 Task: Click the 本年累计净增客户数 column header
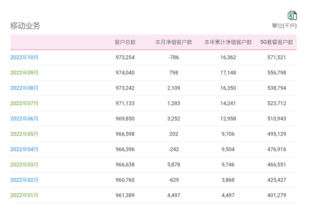pyautogui.click(x=228, y=42)
